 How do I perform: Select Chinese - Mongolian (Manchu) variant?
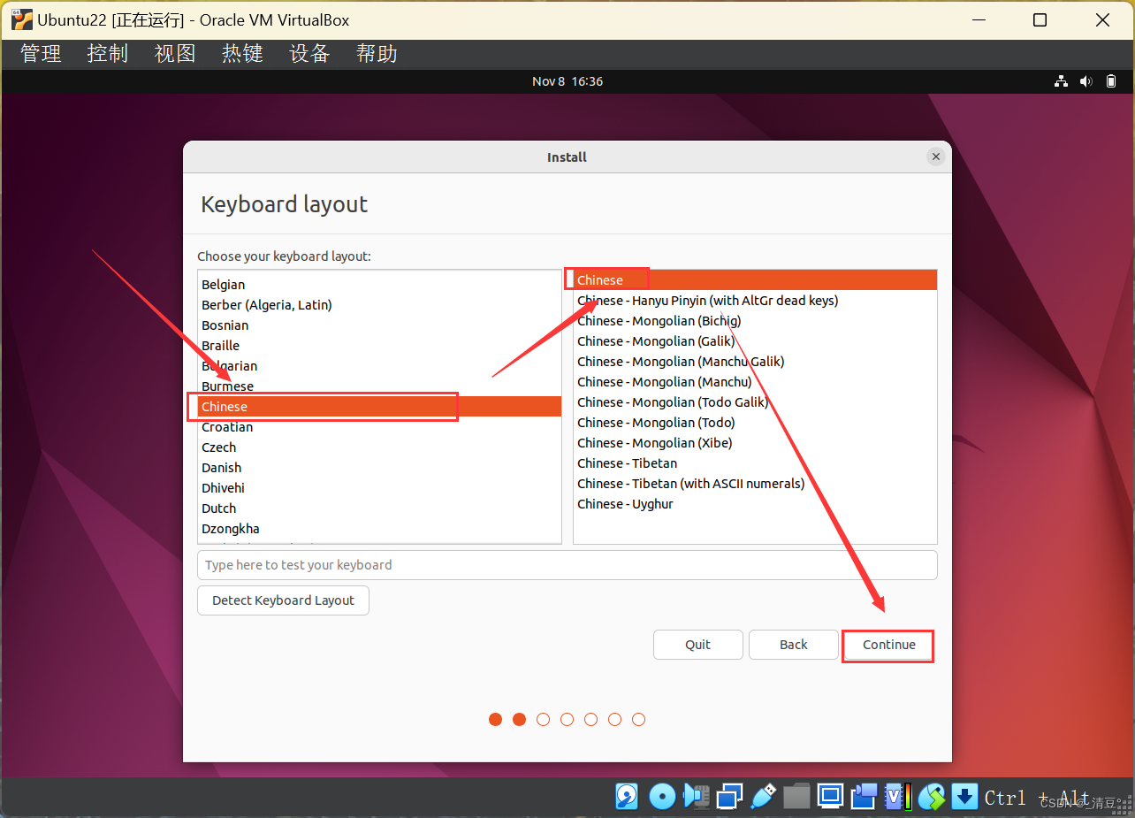pyautogui.click(x=755, y=382)
